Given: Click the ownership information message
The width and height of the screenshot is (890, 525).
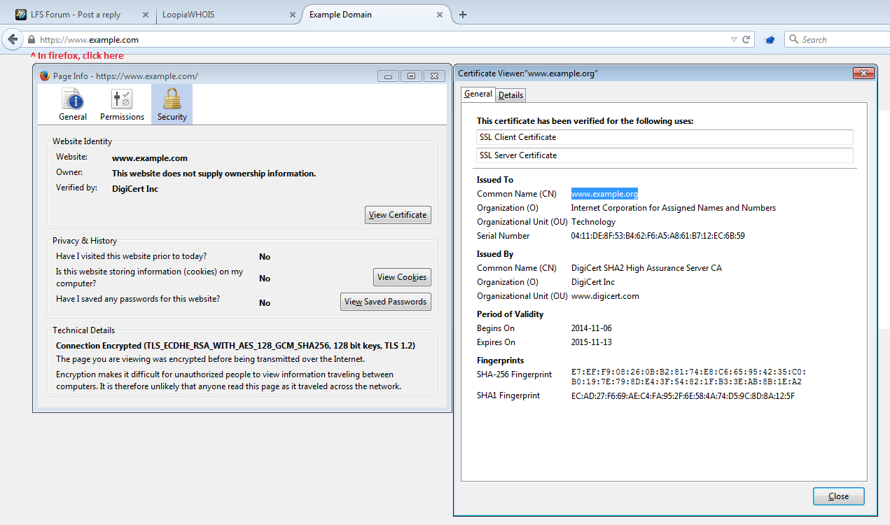Looking at the screenshot, I should point(214,174).
